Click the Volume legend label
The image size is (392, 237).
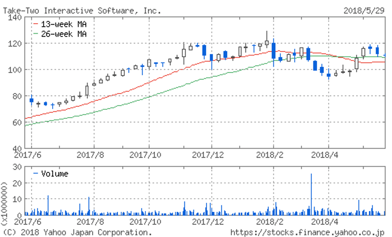pos(55,173)
